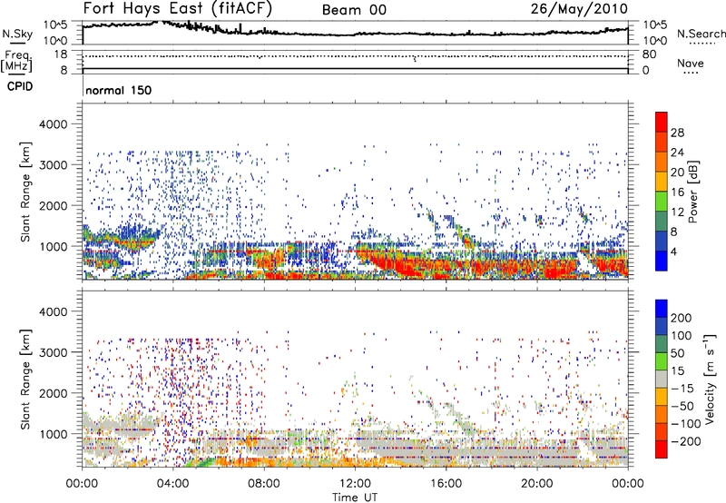Click the "80" Nave tick label
Image resolution: width=726 pixels, height=503 pixels.
coord(649,54)
